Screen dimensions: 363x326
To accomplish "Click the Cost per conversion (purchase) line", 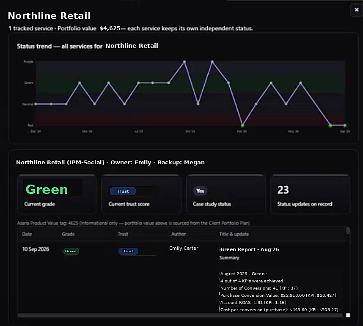I will coord(279,310).
